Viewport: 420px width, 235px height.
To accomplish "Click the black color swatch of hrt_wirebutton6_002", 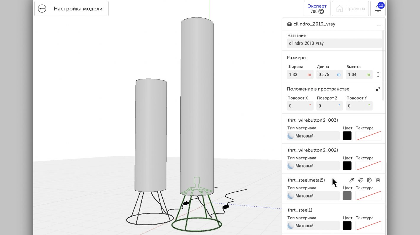I will click(x=347, y=166).
